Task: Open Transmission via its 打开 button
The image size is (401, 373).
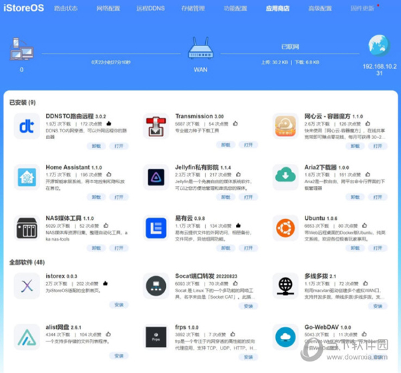Action: pos(248,145)
